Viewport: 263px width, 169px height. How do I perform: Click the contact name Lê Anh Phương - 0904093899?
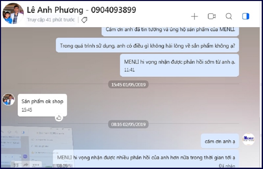tap(81, 10)
